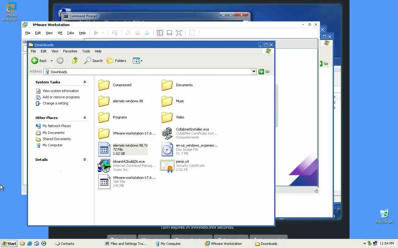The image size is (398, 248).
Task: Click Internet Explorer quick launch icon
Action: click(30, 243)
